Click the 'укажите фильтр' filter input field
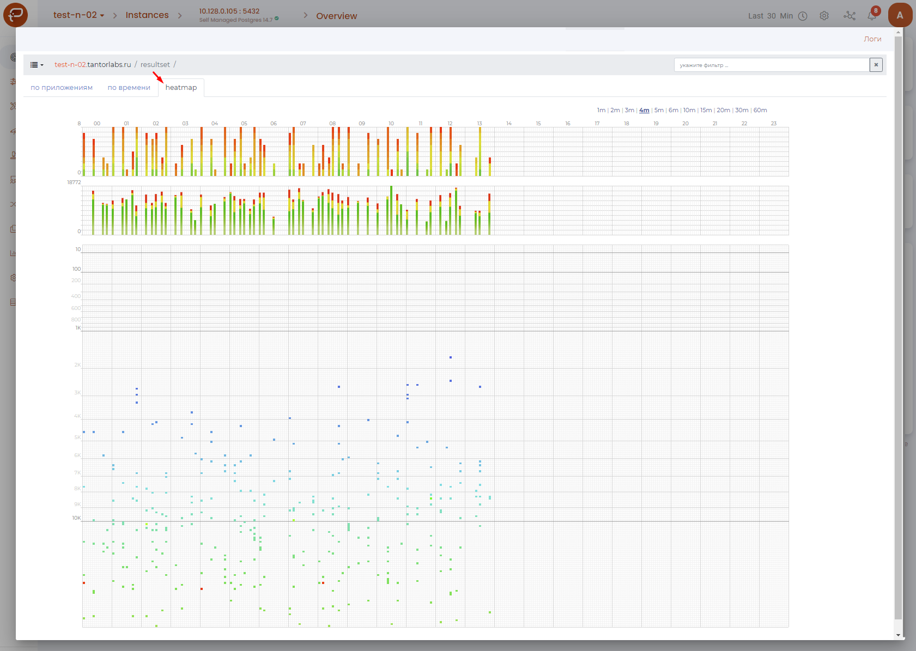This screenshot has height=651, width=916. tap(771, 65)
